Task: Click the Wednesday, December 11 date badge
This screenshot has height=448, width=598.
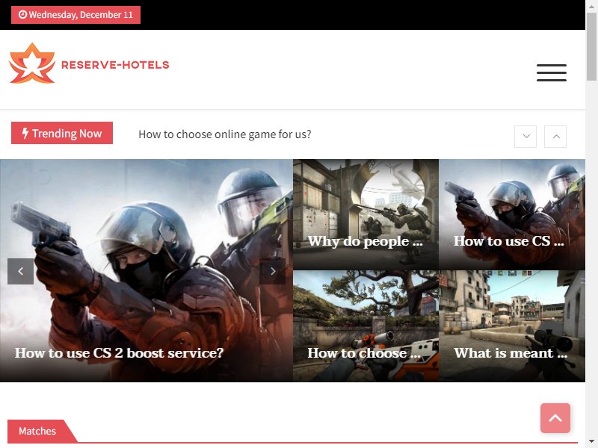Action: (x=75, y=15)
